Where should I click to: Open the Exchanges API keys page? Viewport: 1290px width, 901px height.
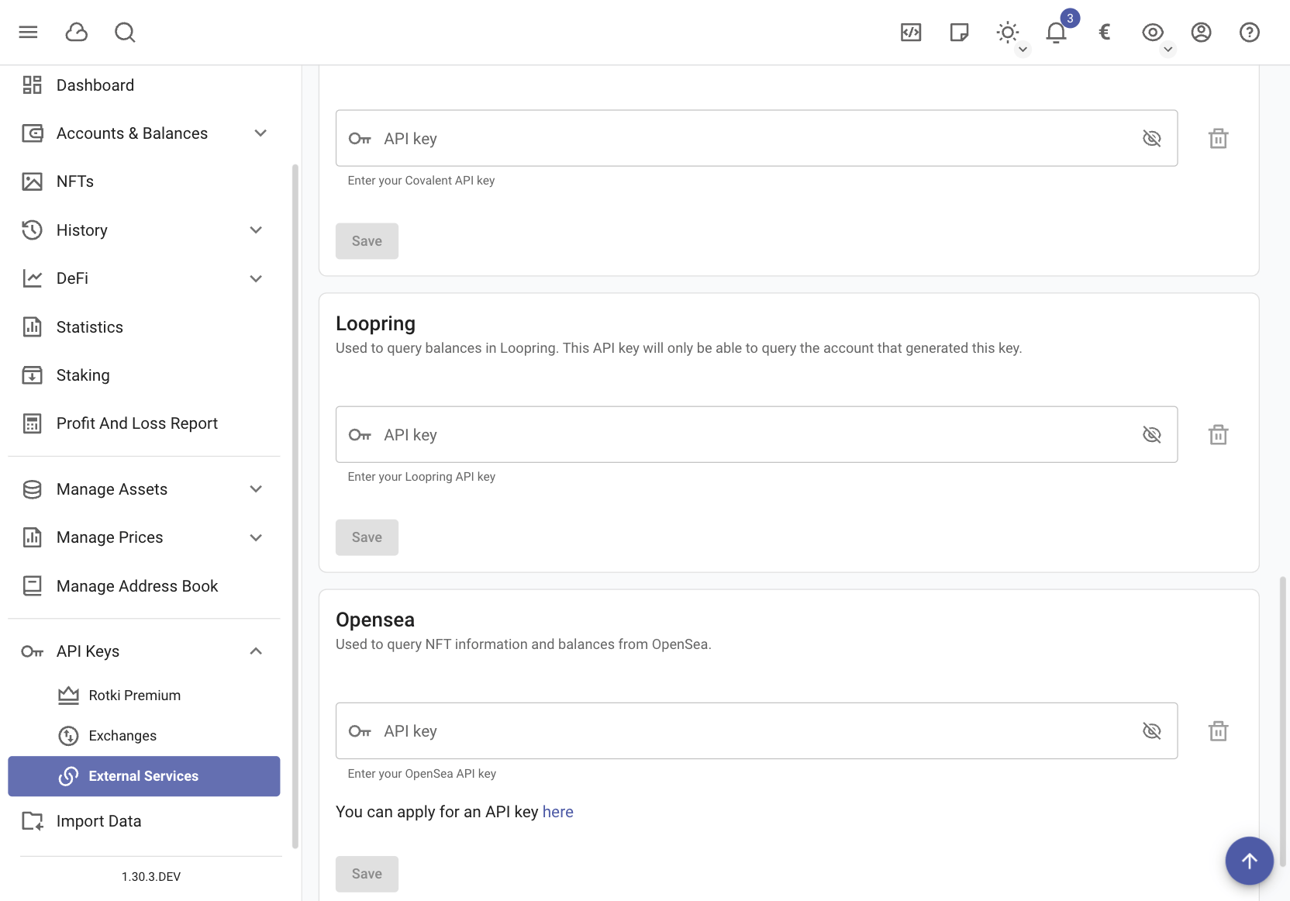[x=144, y=736]
